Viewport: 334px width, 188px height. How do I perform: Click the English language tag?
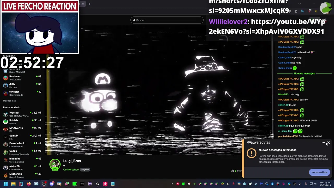click(85, 169)
